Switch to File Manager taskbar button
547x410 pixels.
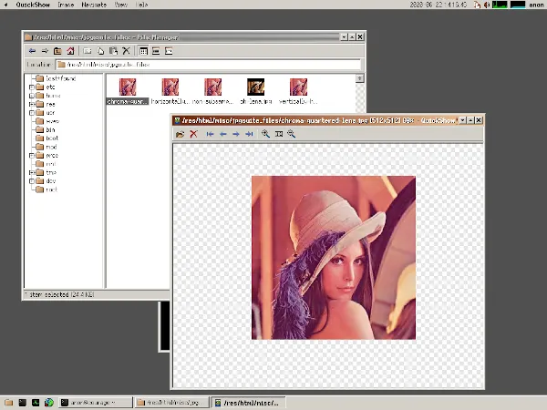coord(171,403)
